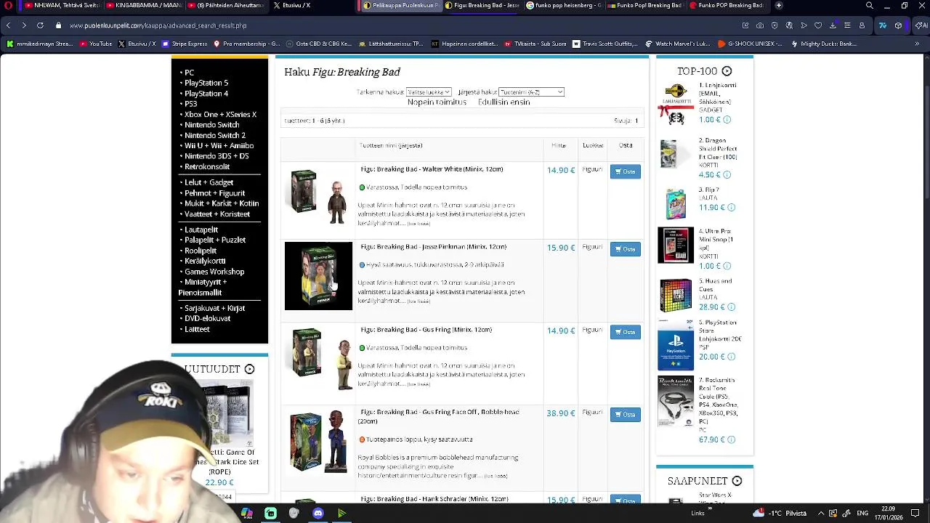Viewport: 930px width, 523px height.
Task: Switch to KINGABBAMMA browser tab
Action: pyautogui.click(x=144, y=5)
